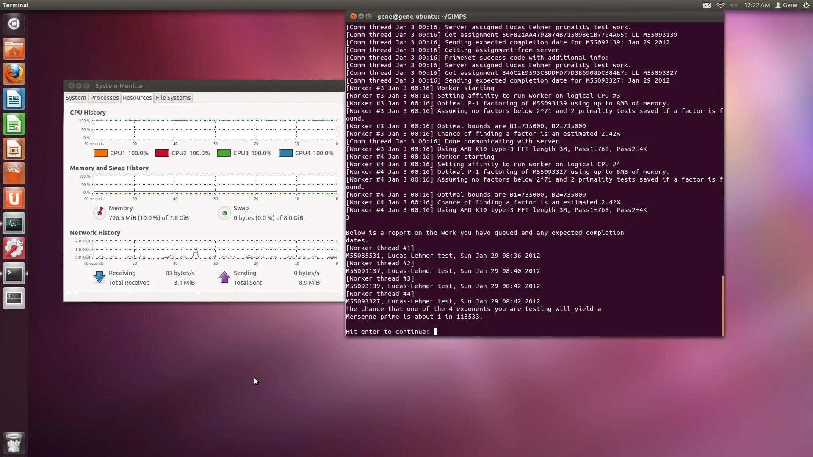Minimize the System Monitor window
Viewport: 813px width, 457px height.
[x=79, y=86]
